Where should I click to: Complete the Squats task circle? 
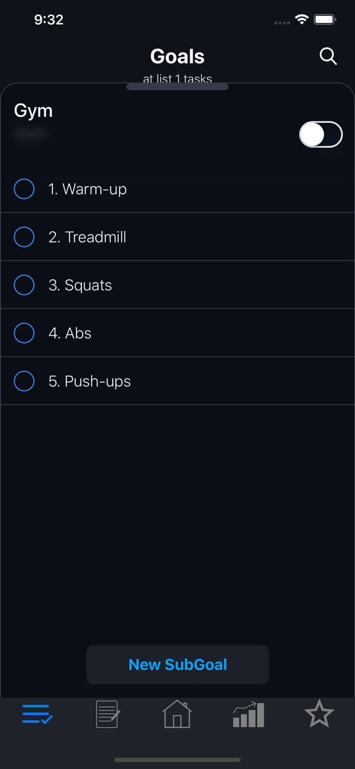coord(24,285)
